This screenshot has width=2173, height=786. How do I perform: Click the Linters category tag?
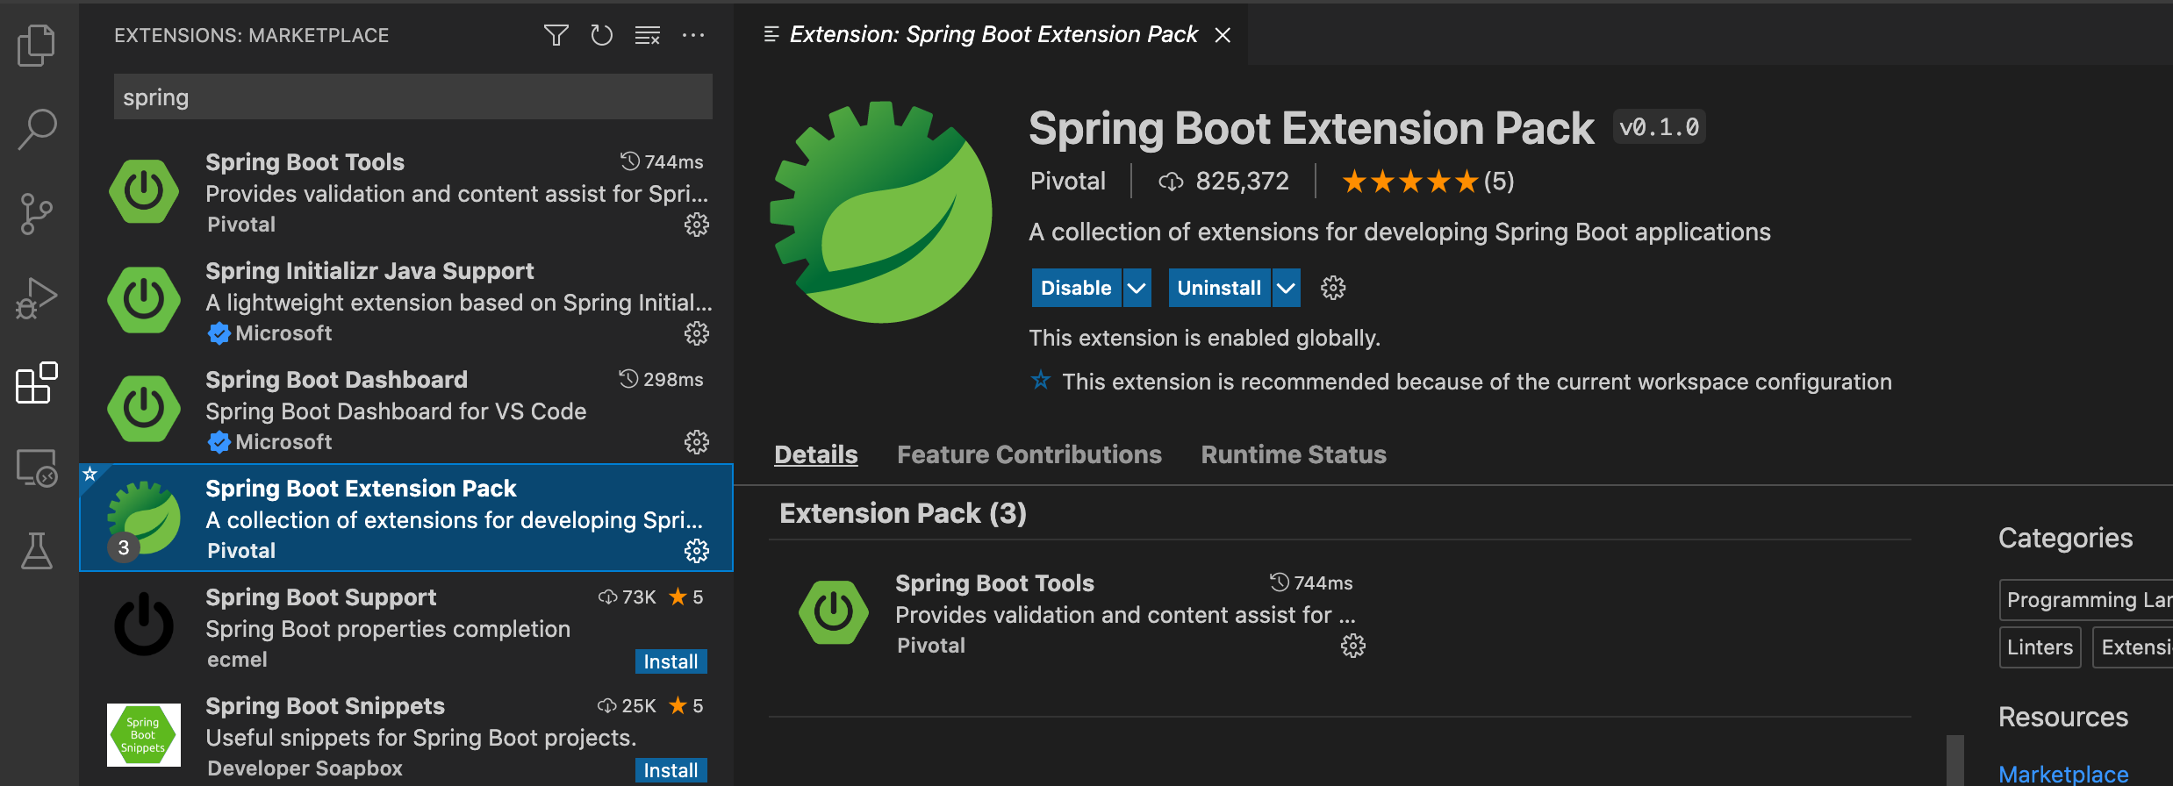click(2040, 647)
